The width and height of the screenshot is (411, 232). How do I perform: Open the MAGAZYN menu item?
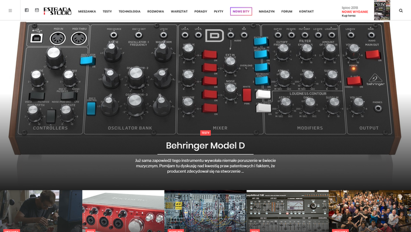(x=267, y=12)
